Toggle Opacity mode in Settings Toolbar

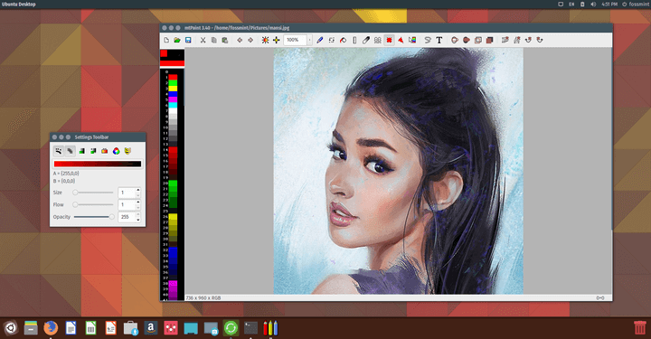(x=71, y=151)
